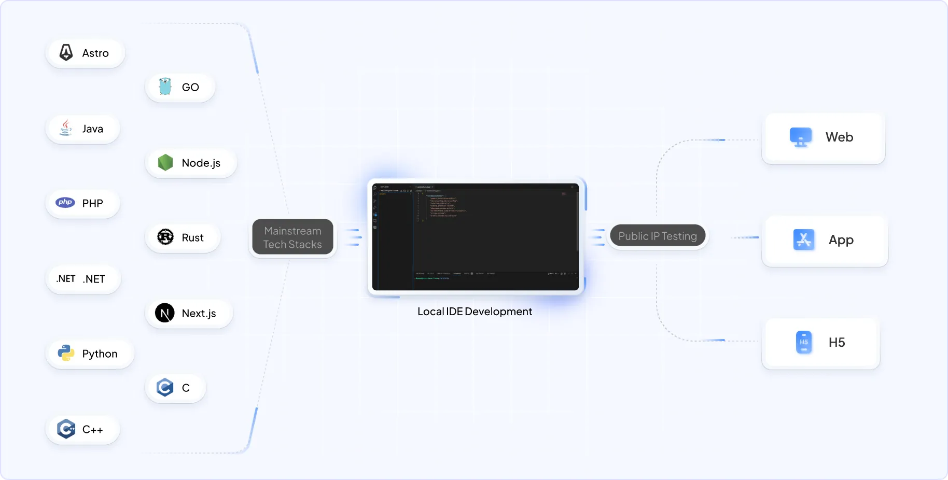948x480 pixels.
Task: Select the Web platform card
Action: point(823,138)
